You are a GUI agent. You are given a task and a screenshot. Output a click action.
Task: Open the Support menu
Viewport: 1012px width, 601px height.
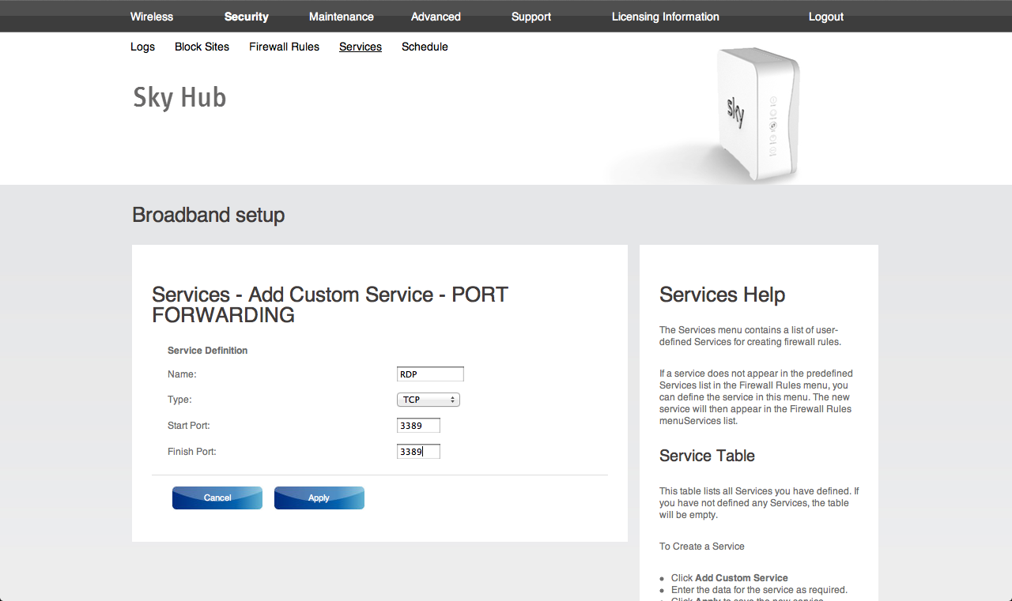point(531,17)
